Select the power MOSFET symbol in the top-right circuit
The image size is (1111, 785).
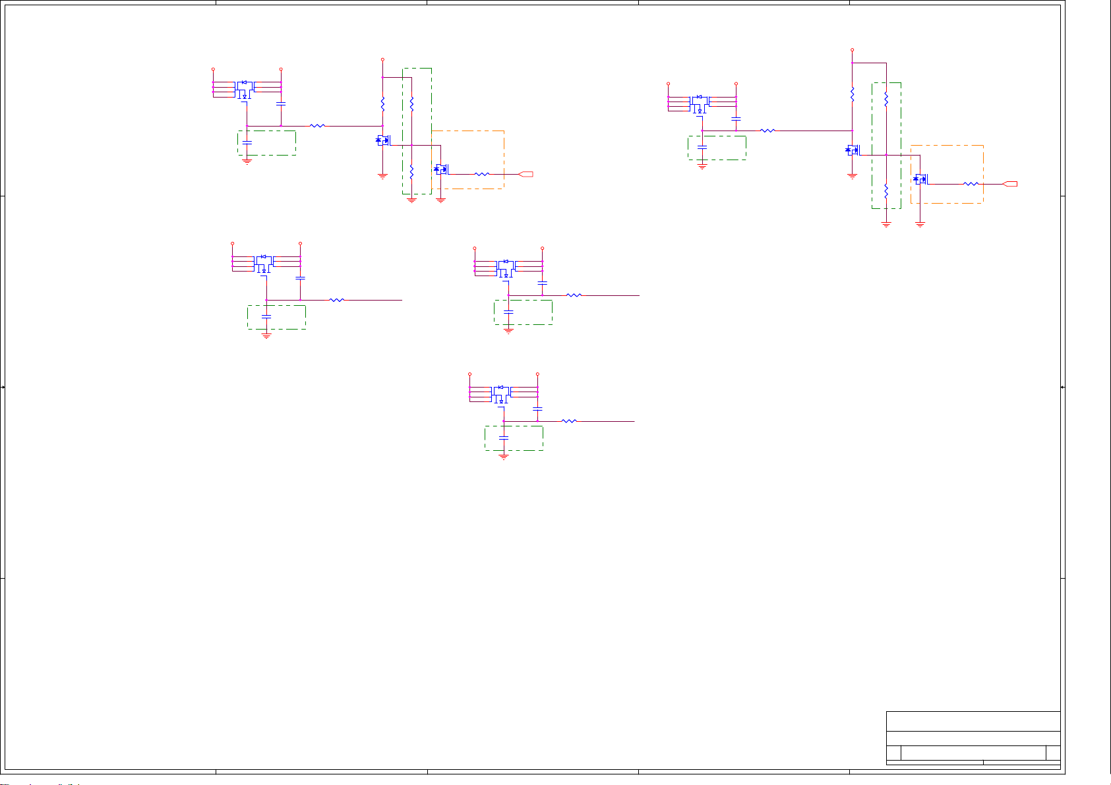(x=700, y=103)
